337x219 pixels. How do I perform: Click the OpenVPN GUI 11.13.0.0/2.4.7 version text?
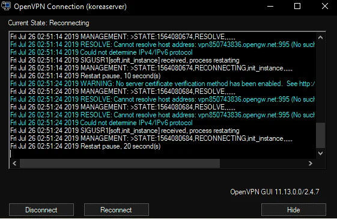[275, 192]
